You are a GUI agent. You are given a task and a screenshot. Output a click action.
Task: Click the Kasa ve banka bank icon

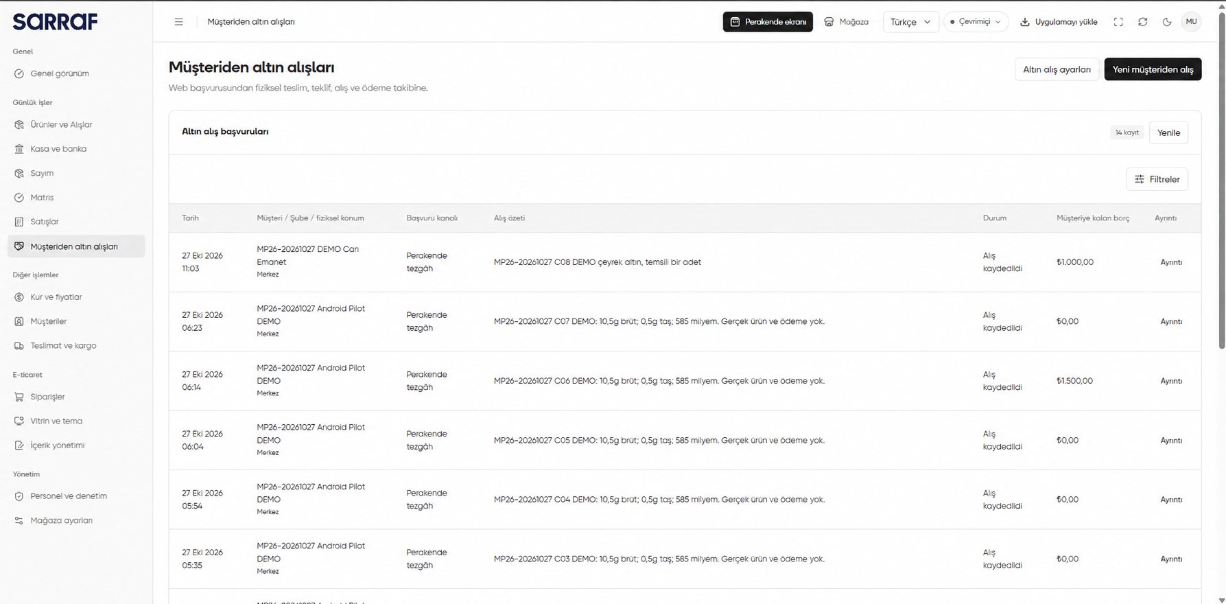click(19, 149)
